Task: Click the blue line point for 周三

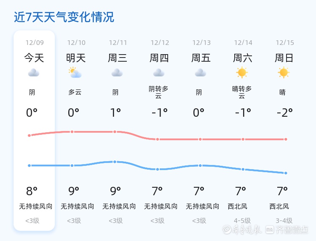Action: pyautogui.click(x=115, y=162)
